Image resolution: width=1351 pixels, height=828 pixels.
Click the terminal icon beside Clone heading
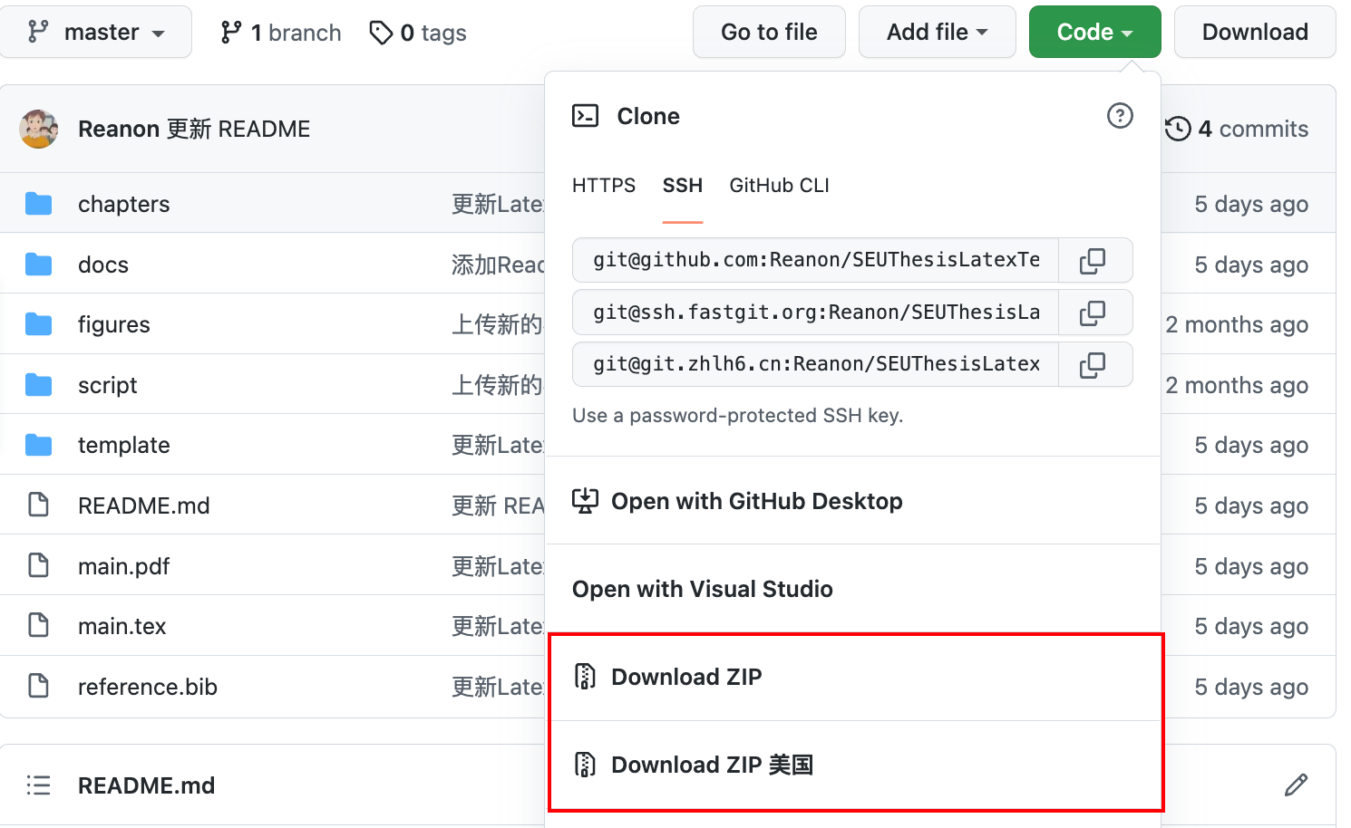(x=586, y=115)
